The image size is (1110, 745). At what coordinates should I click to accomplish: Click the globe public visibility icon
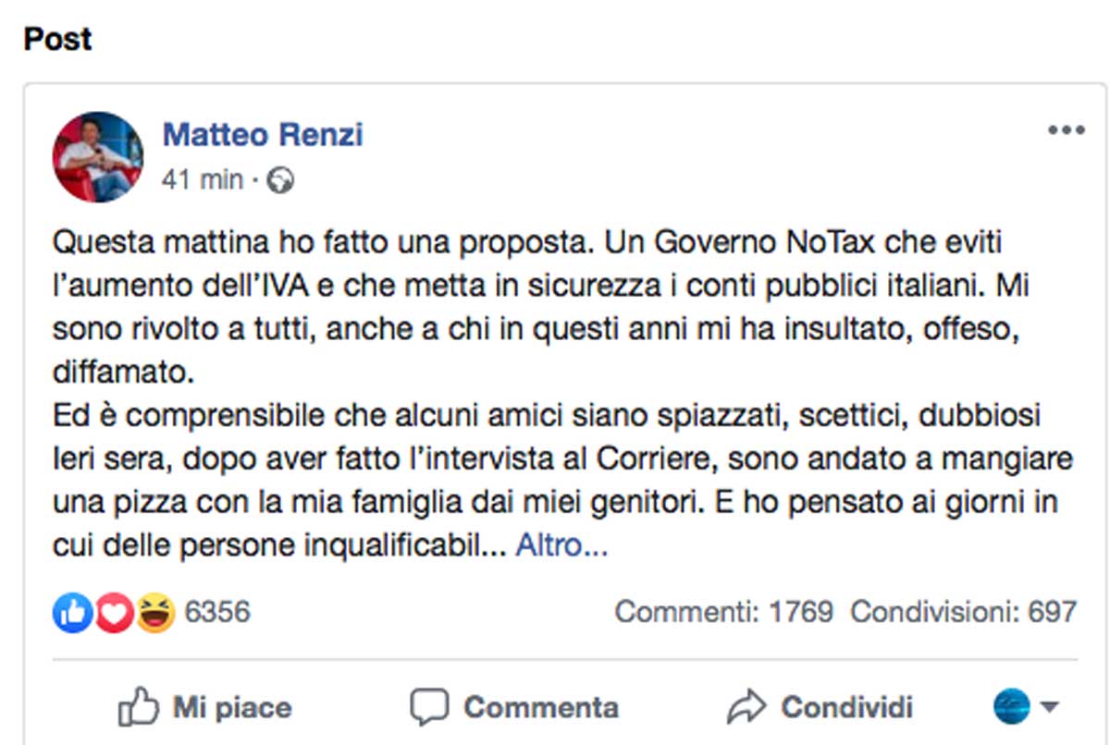[x=280, y=180]
